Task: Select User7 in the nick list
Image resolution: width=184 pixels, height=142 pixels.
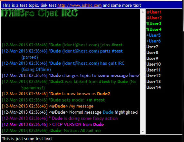Action: tap(152, 47)
